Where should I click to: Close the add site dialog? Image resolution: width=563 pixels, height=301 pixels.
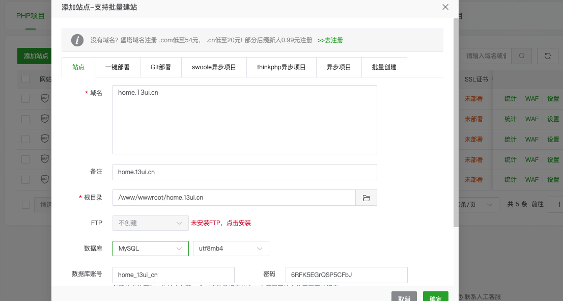pos(445,7)
